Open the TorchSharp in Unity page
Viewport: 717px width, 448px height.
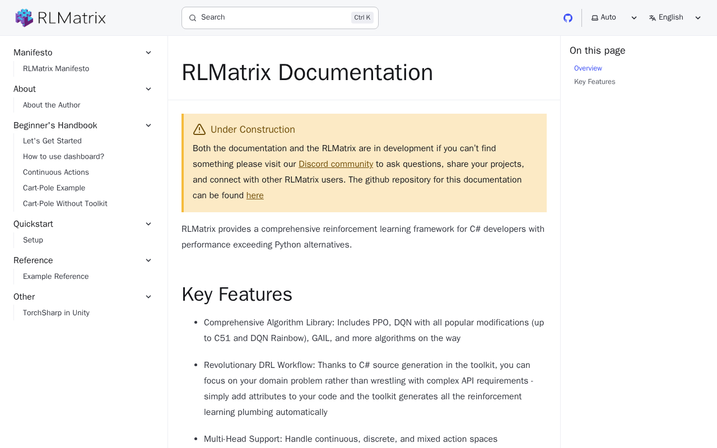pyautogui.click(x=56, y=313)
